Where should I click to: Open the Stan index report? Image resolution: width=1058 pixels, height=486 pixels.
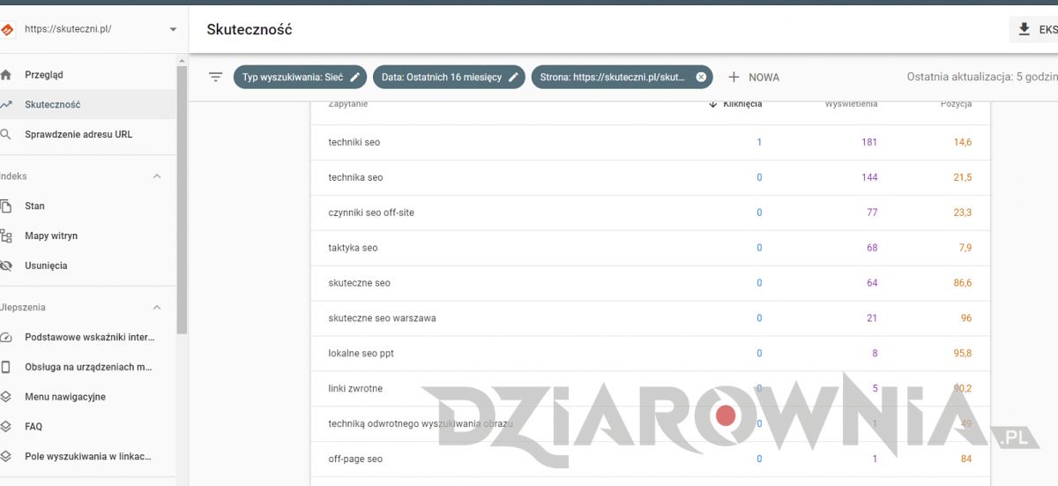[34, 206]
